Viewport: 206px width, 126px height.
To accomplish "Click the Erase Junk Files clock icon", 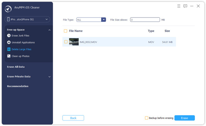I will coord(9,36).
